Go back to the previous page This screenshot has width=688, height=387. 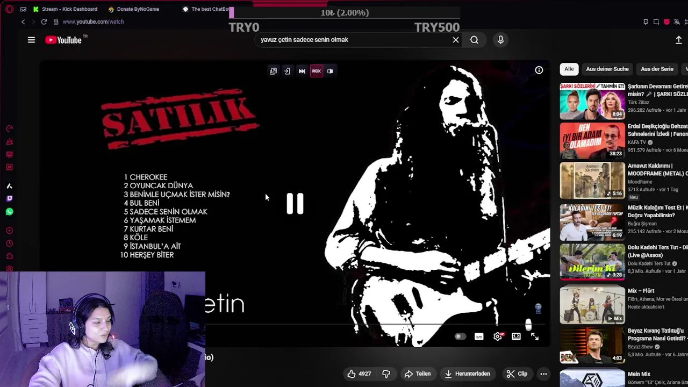(x=23, y=21)
